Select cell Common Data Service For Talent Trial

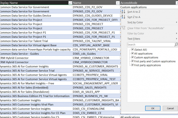point(36,41)
